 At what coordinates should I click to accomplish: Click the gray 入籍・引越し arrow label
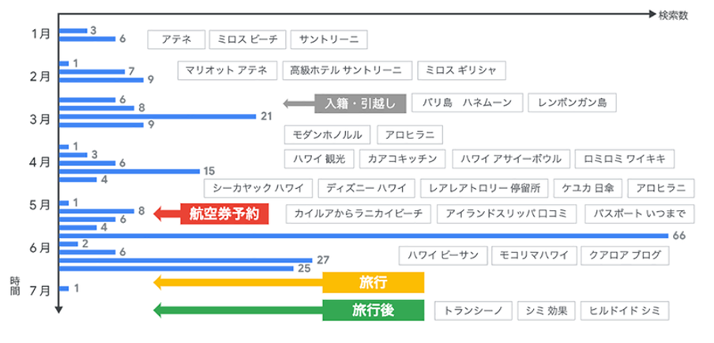pyautogui.click(x=359, y=103)
